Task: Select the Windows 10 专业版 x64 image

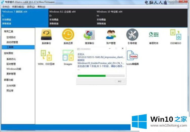Action: click(x=119, y=18)
